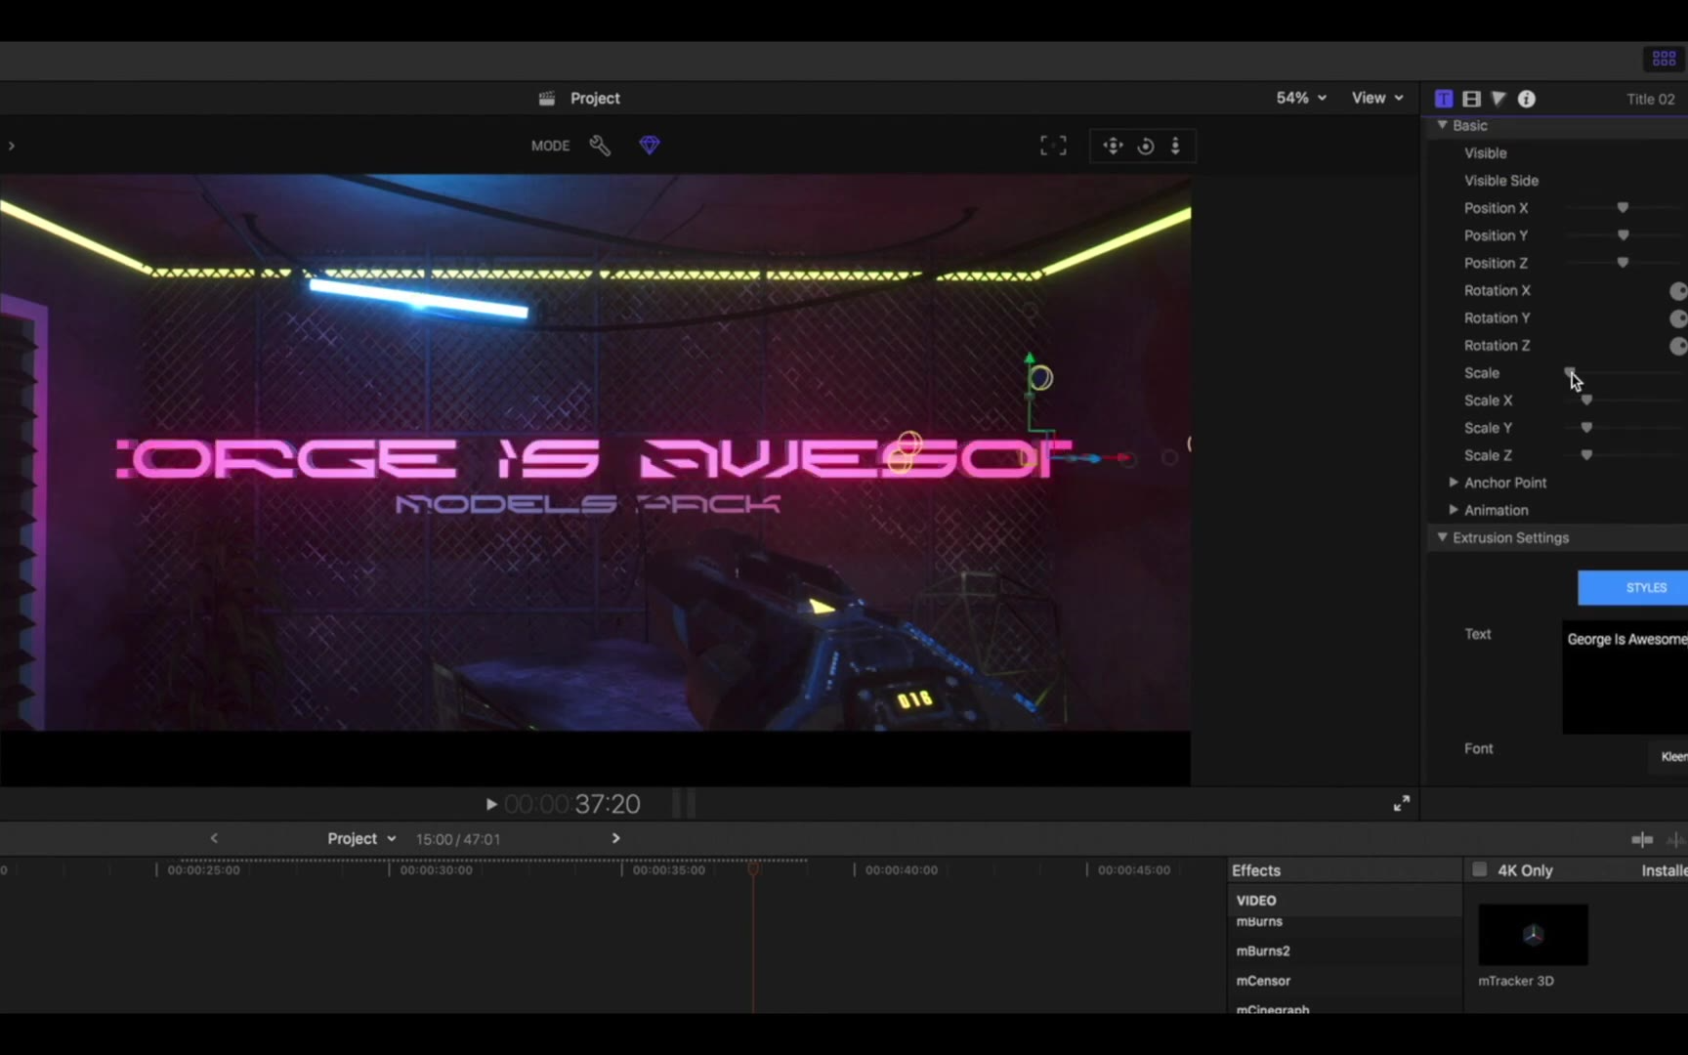The height and width of the screenshot is (1055, 1688).
Task: Click the wrench icon next to MODE
Action: click(x=600, y=146)
